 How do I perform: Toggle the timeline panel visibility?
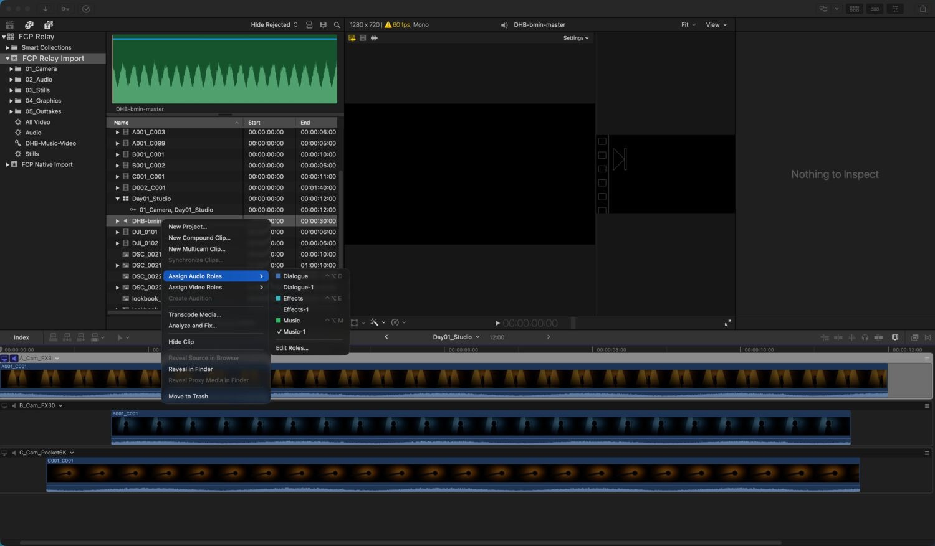pos(875,9)
